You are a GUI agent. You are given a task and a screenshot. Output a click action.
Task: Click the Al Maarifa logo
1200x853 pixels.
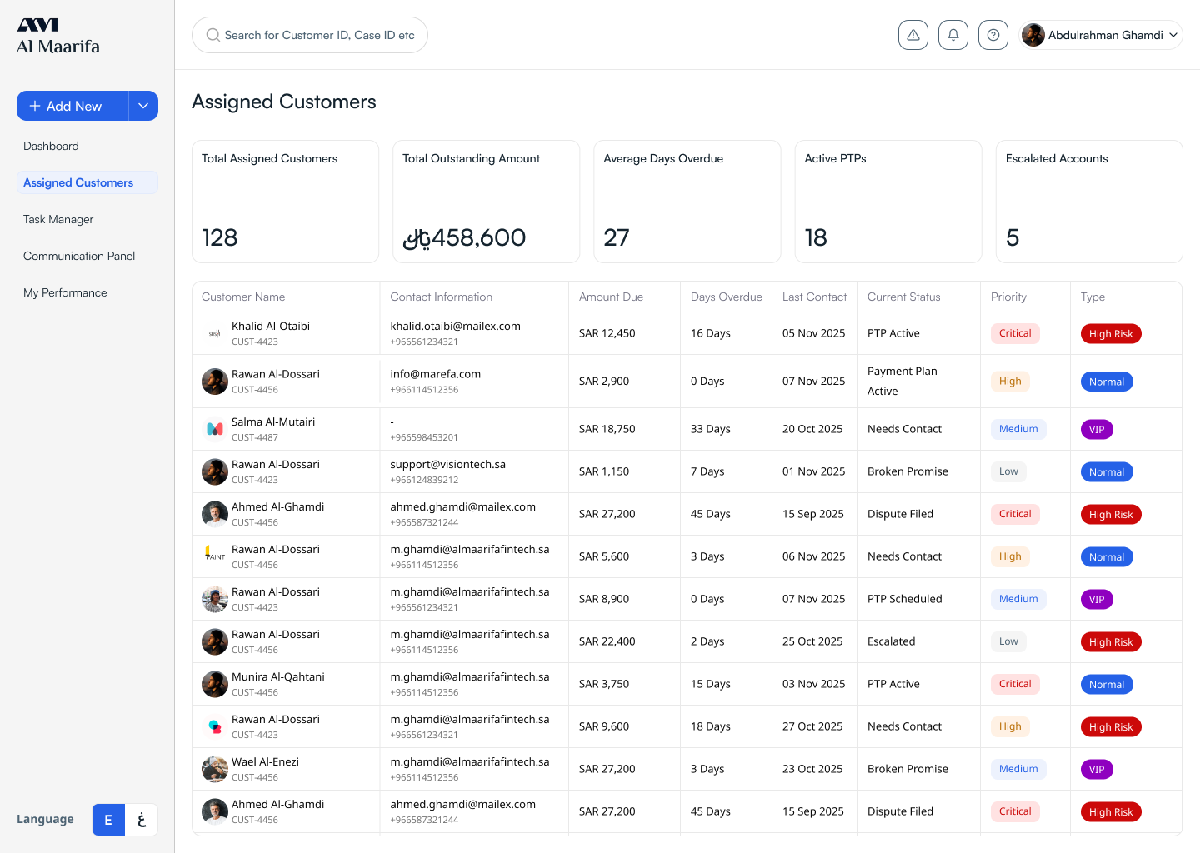(58, 37)
